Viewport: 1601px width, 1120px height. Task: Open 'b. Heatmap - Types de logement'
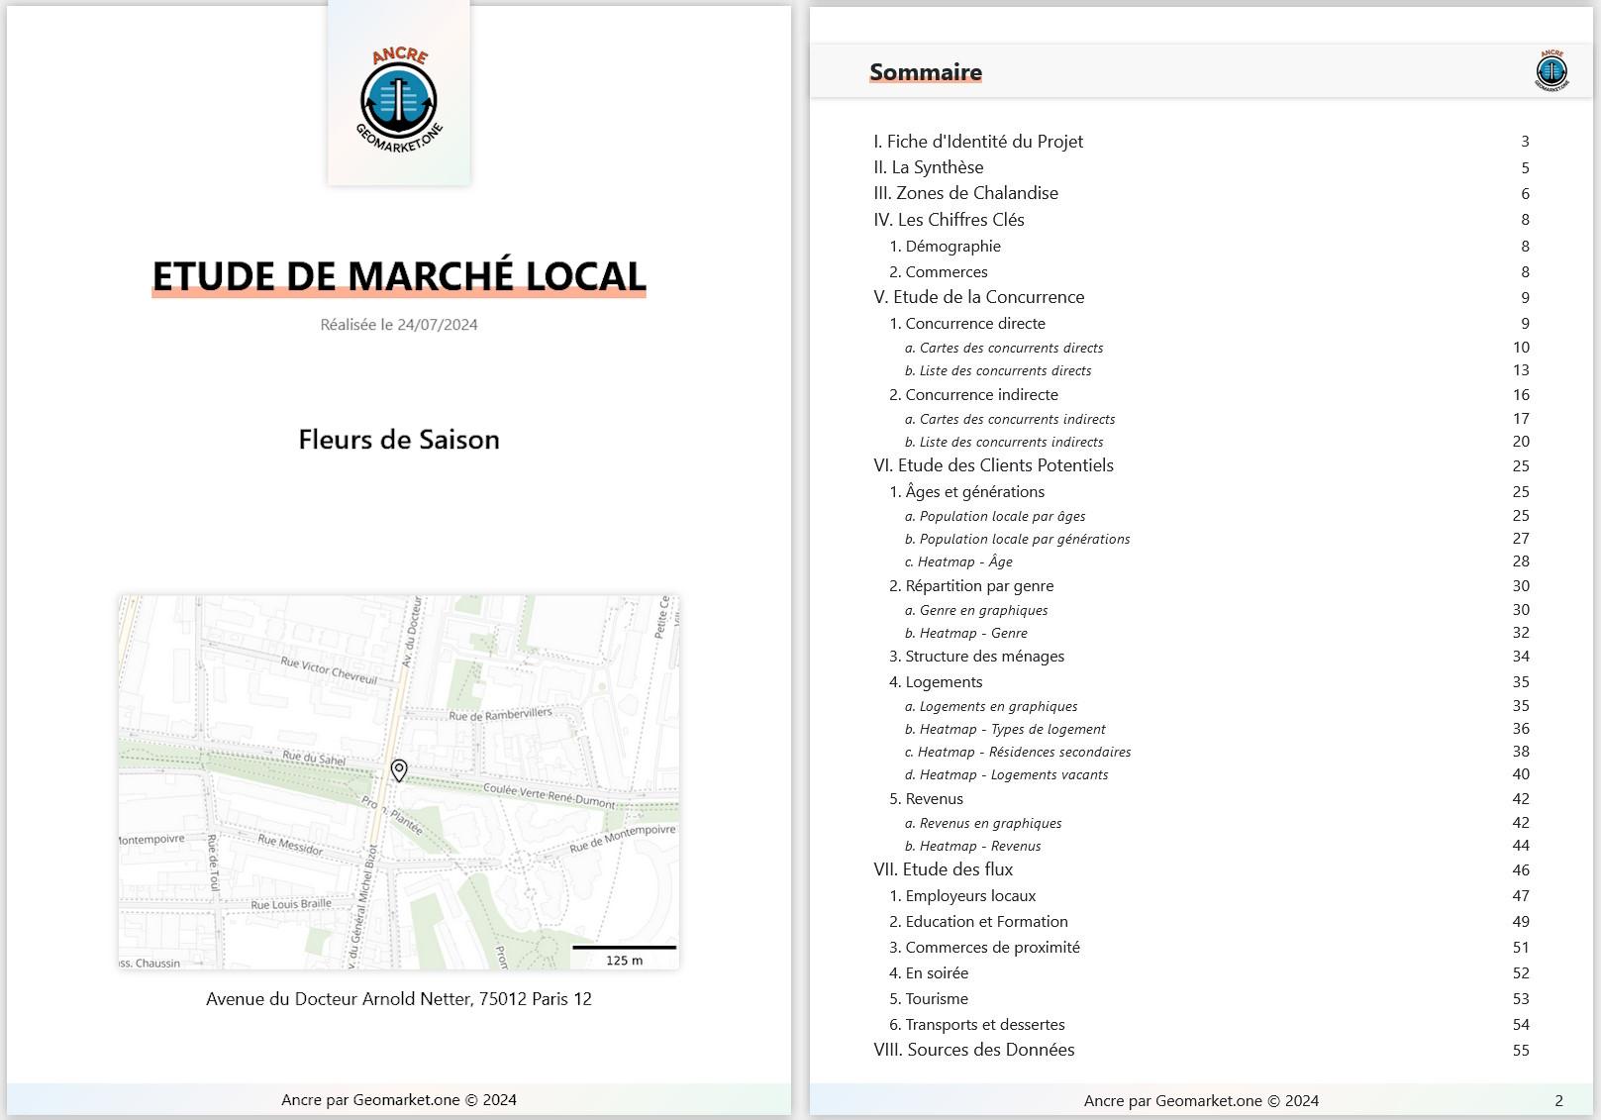tap(1005, 729)
